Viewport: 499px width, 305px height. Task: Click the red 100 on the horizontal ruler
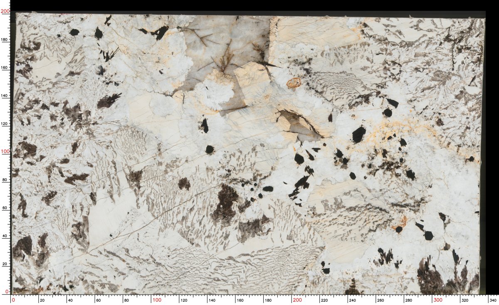pyautogui.click(x=157, y=300)
